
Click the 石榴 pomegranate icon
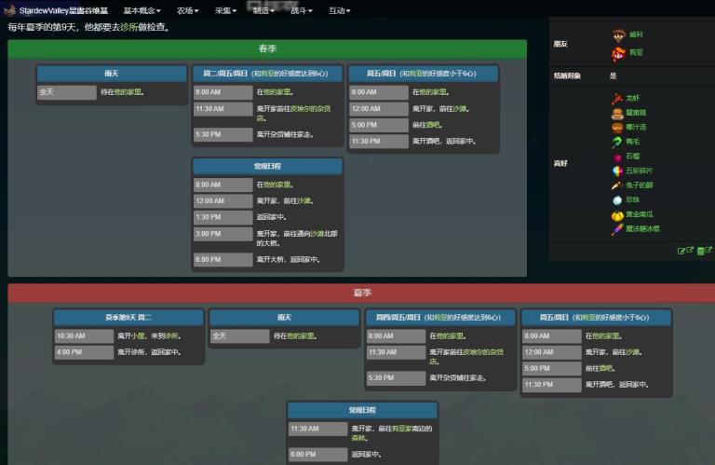(617, 157)
